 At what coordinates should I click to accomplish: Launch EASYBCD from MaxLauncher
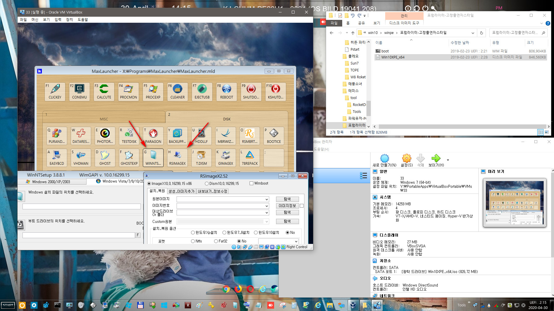click(x=57, y=158)
